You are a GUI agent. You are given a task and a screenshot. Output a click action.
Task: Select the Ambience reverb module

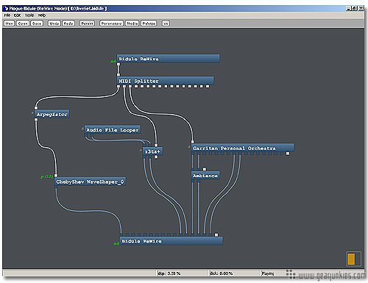click(x=205, y=176)
